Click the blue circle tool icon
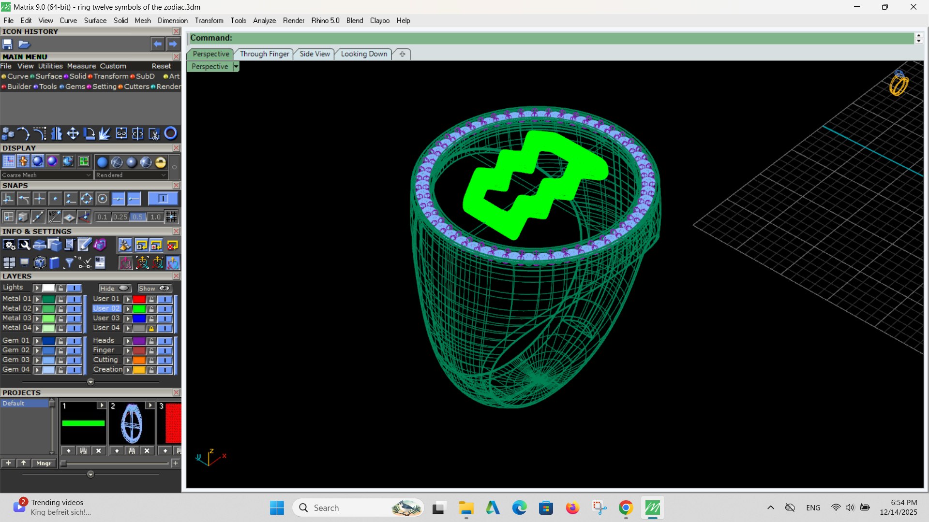Image resolution: width=929 pixels, height=522 pixels. tap(171, 133)
